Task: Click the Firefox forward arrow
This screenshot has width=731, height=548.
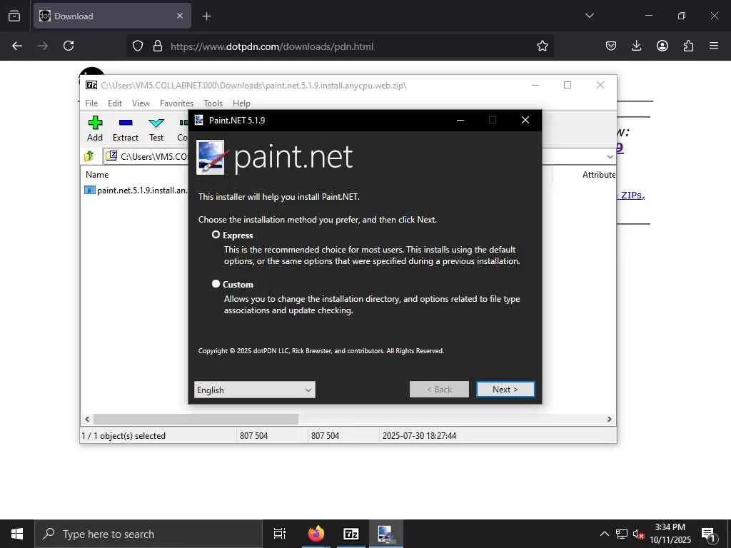Action: 43,46
